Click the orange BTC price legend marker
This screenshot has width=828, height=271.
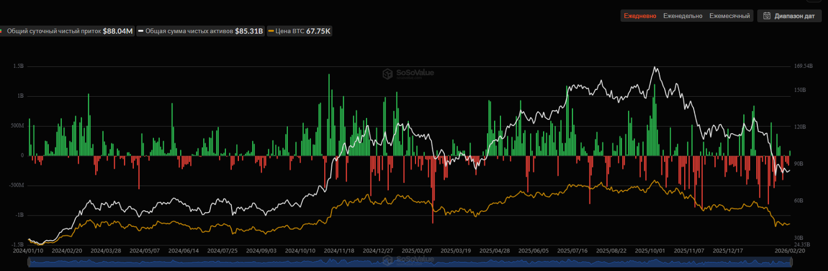(x=271, y=31)
